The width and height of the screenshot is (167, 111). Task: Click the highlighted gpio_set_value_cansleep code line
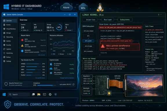pos(116,41)
